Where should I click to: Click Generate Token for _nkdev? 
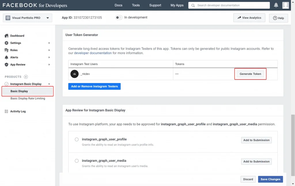pos(250,74)
